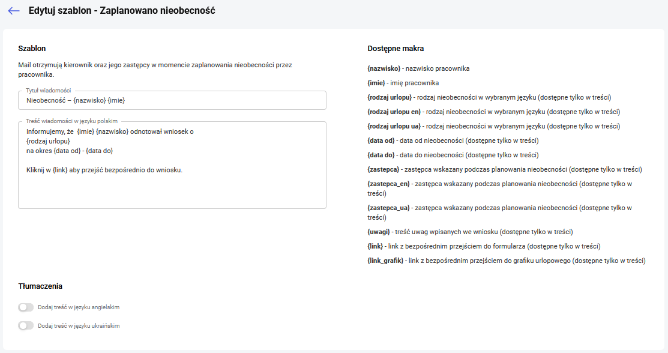Image resolution: width=668 pixels, height=353 pixels.
Task: Click the 'Dodaj treść w języku angielskim' label
Action: coord(79,307)
